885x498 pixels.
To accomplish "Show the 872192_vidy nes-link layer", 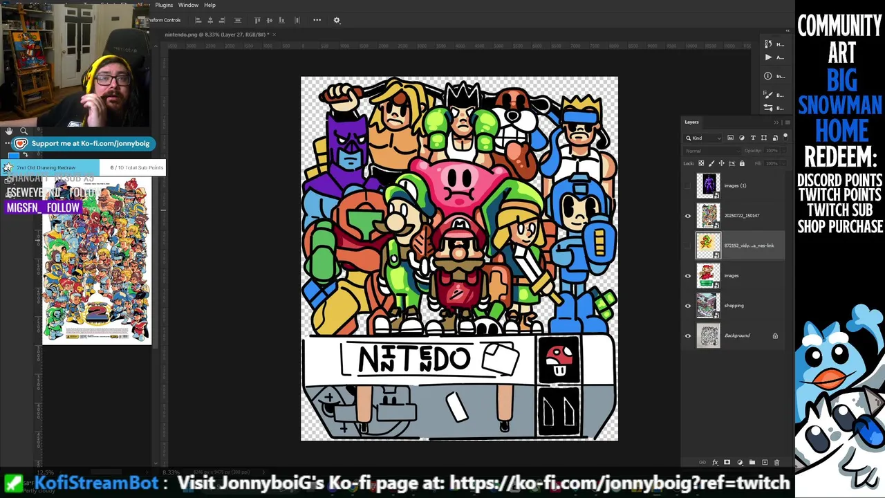I will coord(688,246).
